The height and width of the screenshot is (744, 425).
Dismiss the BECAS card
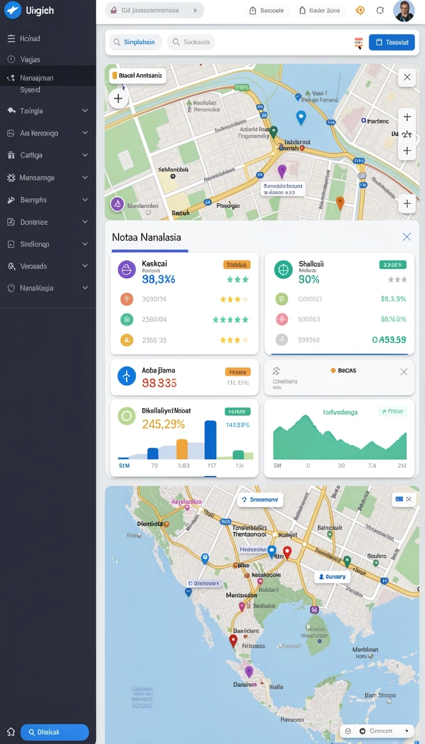coord(404,372)
